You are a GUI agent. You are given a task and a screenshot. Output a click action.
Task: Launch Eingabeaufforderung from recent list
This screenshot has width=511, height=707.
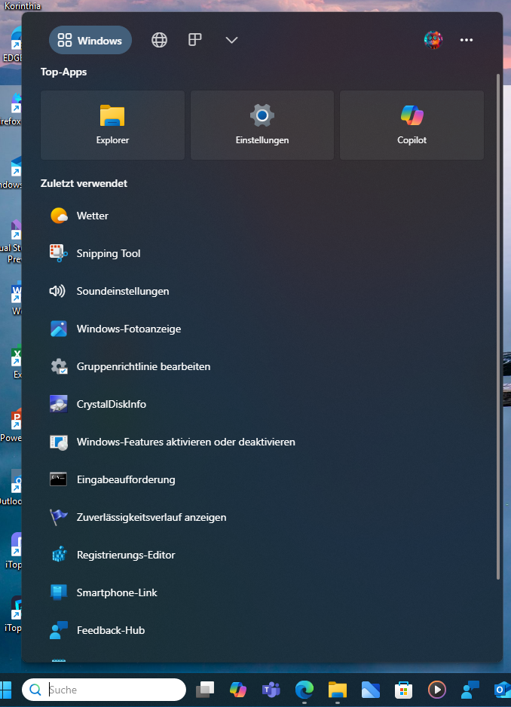tap(125, 480)
